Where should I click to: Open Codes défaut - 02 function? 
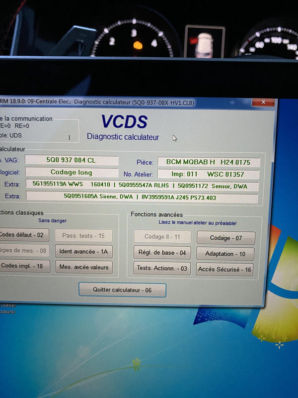coord(23,235)
